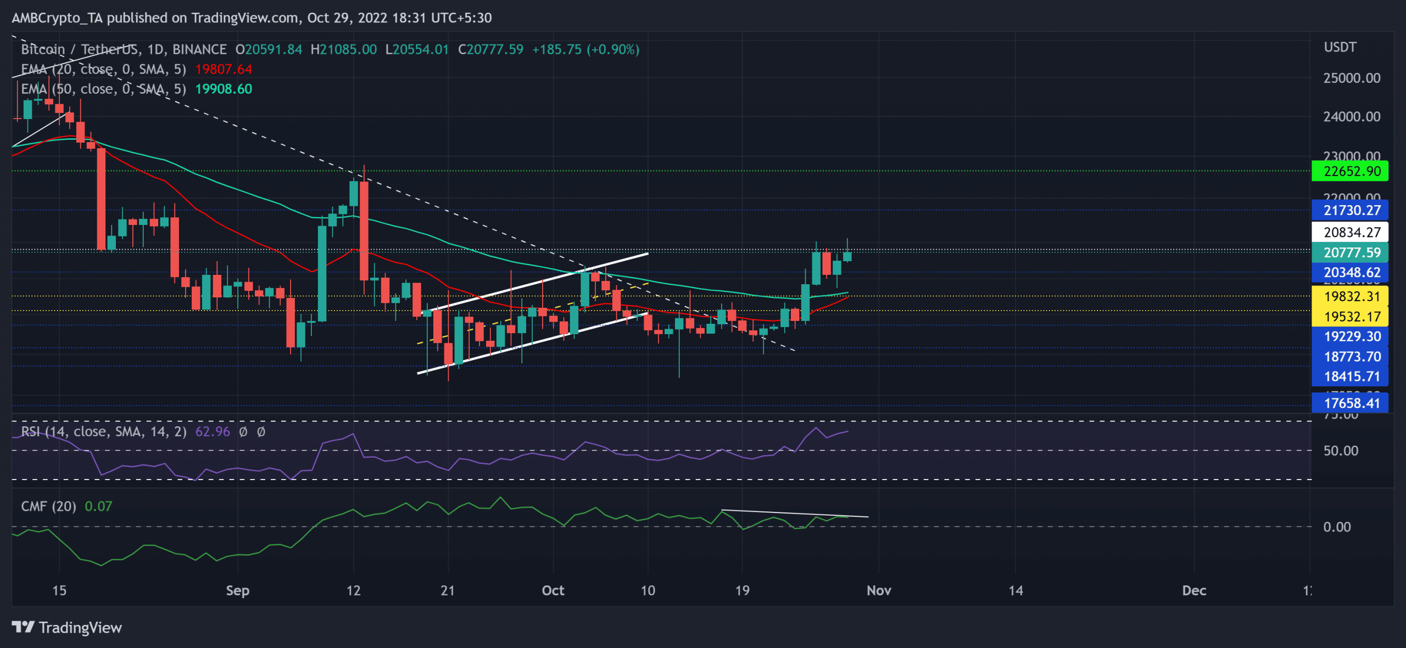The height and width of the screenshot is (648, 1406).
Task: Click the 22652.90 green price label
Action: [x=1350, y=171]
